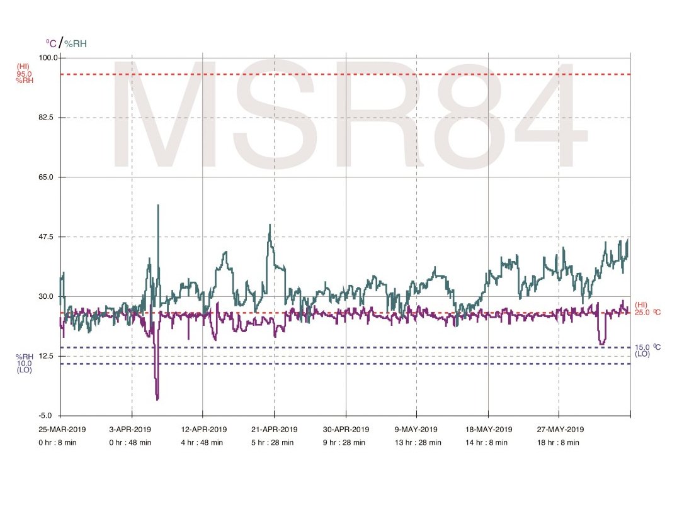Click the 25-MAR-2019 date label
This screenshot has width=677, height=507.
point(61,430)
